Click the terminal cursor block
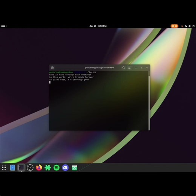The image size is (196, 196). 50,82
